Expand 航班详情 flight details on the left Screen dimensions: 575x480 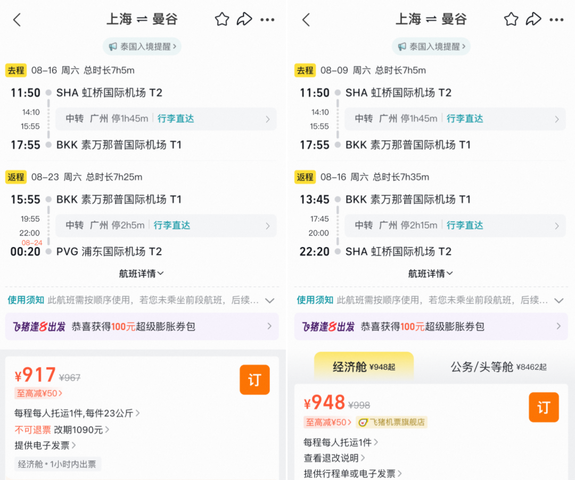(x=141, y=273)
